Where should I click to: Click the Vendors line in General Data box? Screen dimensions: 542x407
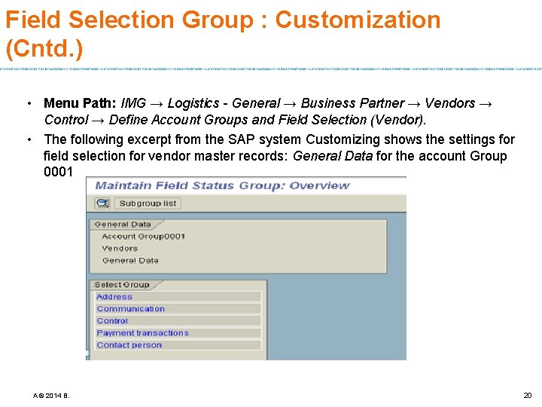(120, 249)
